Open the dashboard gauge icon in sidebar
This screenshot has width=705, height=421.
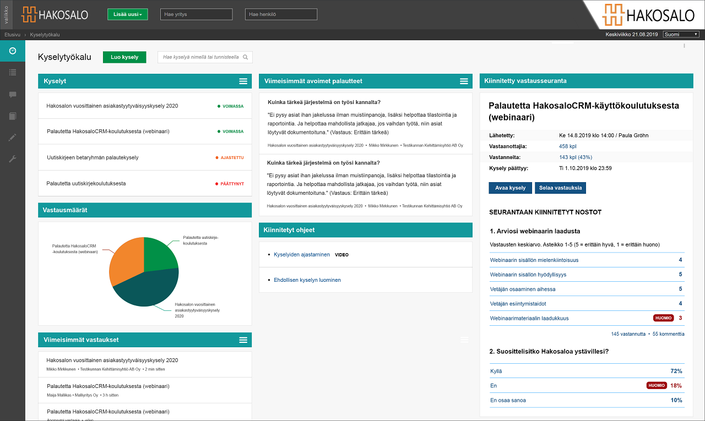click(13, 51)
